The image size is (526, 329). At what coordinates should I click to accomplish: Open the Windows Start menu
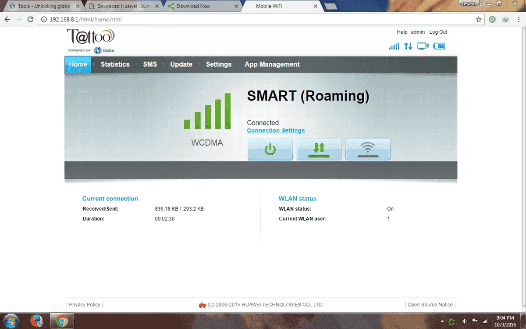point(11,321)
